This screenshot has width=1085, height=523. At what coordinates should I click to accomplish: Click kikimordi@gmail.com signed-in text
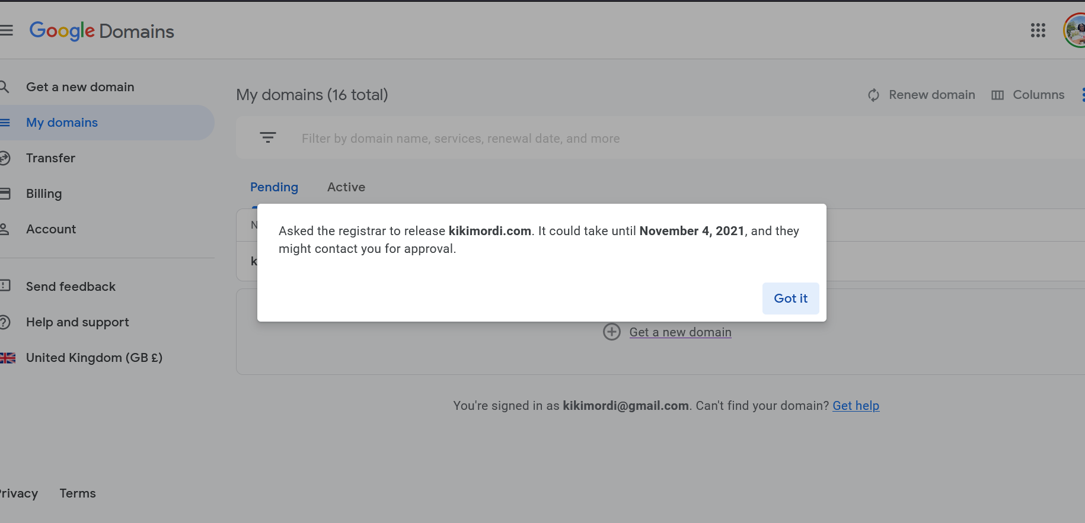[626, 406]
